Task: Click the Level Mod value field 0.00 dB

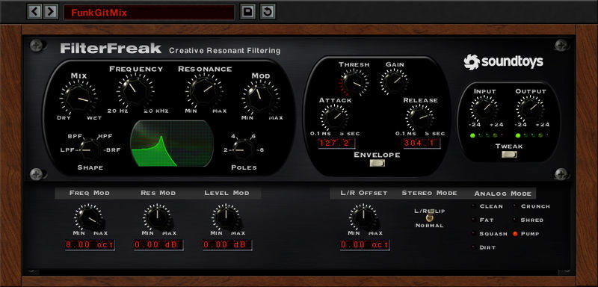Action: coord(227,244)
